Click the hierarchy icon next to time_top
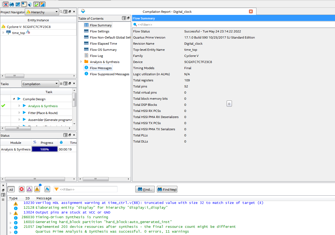 28,32
